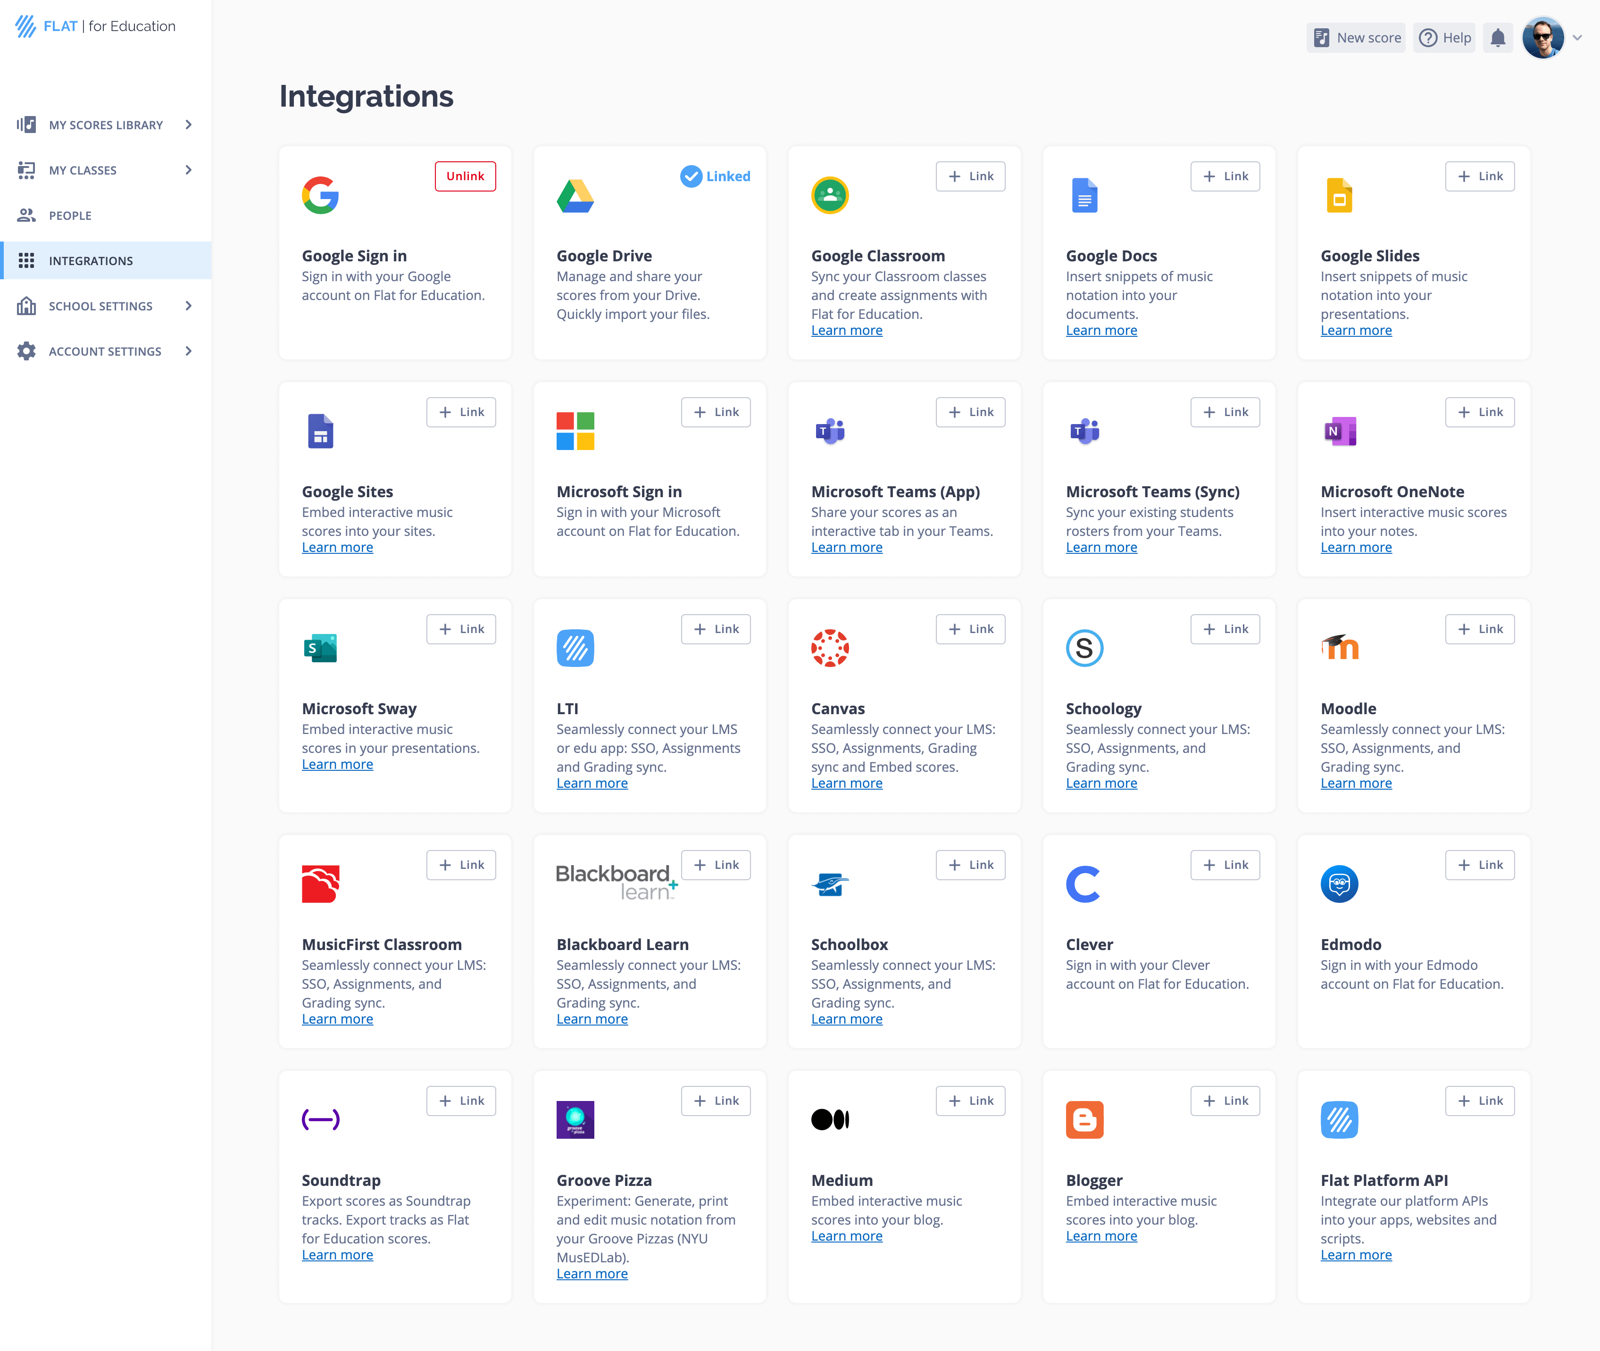Link the Soundtrap integration
This screenshot has width=1600, height=1351.
(x=461, y=1101)
